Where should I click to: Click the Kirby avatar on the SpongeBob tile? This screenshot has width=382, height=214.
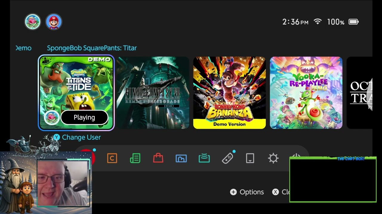(x=52, y=117)
